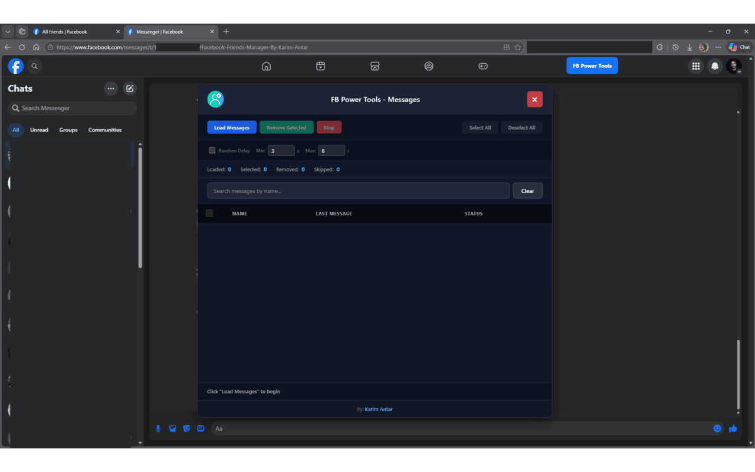Screen dimensions: 755x472
Task: Open browser settings and more menu
Action: click(718, 47)
